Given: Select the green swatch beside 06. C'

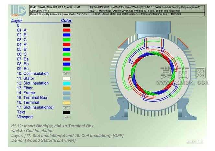Looking at the screenshot, I should (66, 54).
